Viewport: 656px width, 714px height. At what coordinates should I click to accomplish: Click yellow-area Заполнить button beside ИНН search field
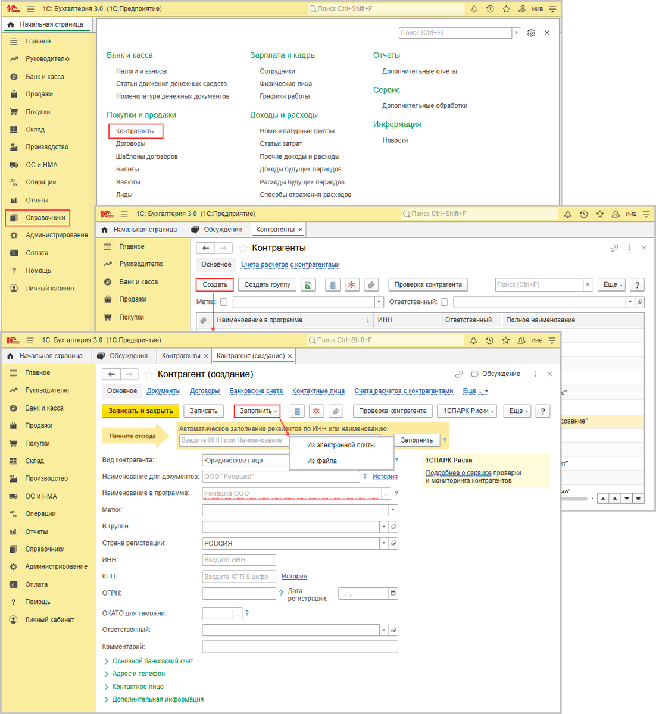(417, 440)
